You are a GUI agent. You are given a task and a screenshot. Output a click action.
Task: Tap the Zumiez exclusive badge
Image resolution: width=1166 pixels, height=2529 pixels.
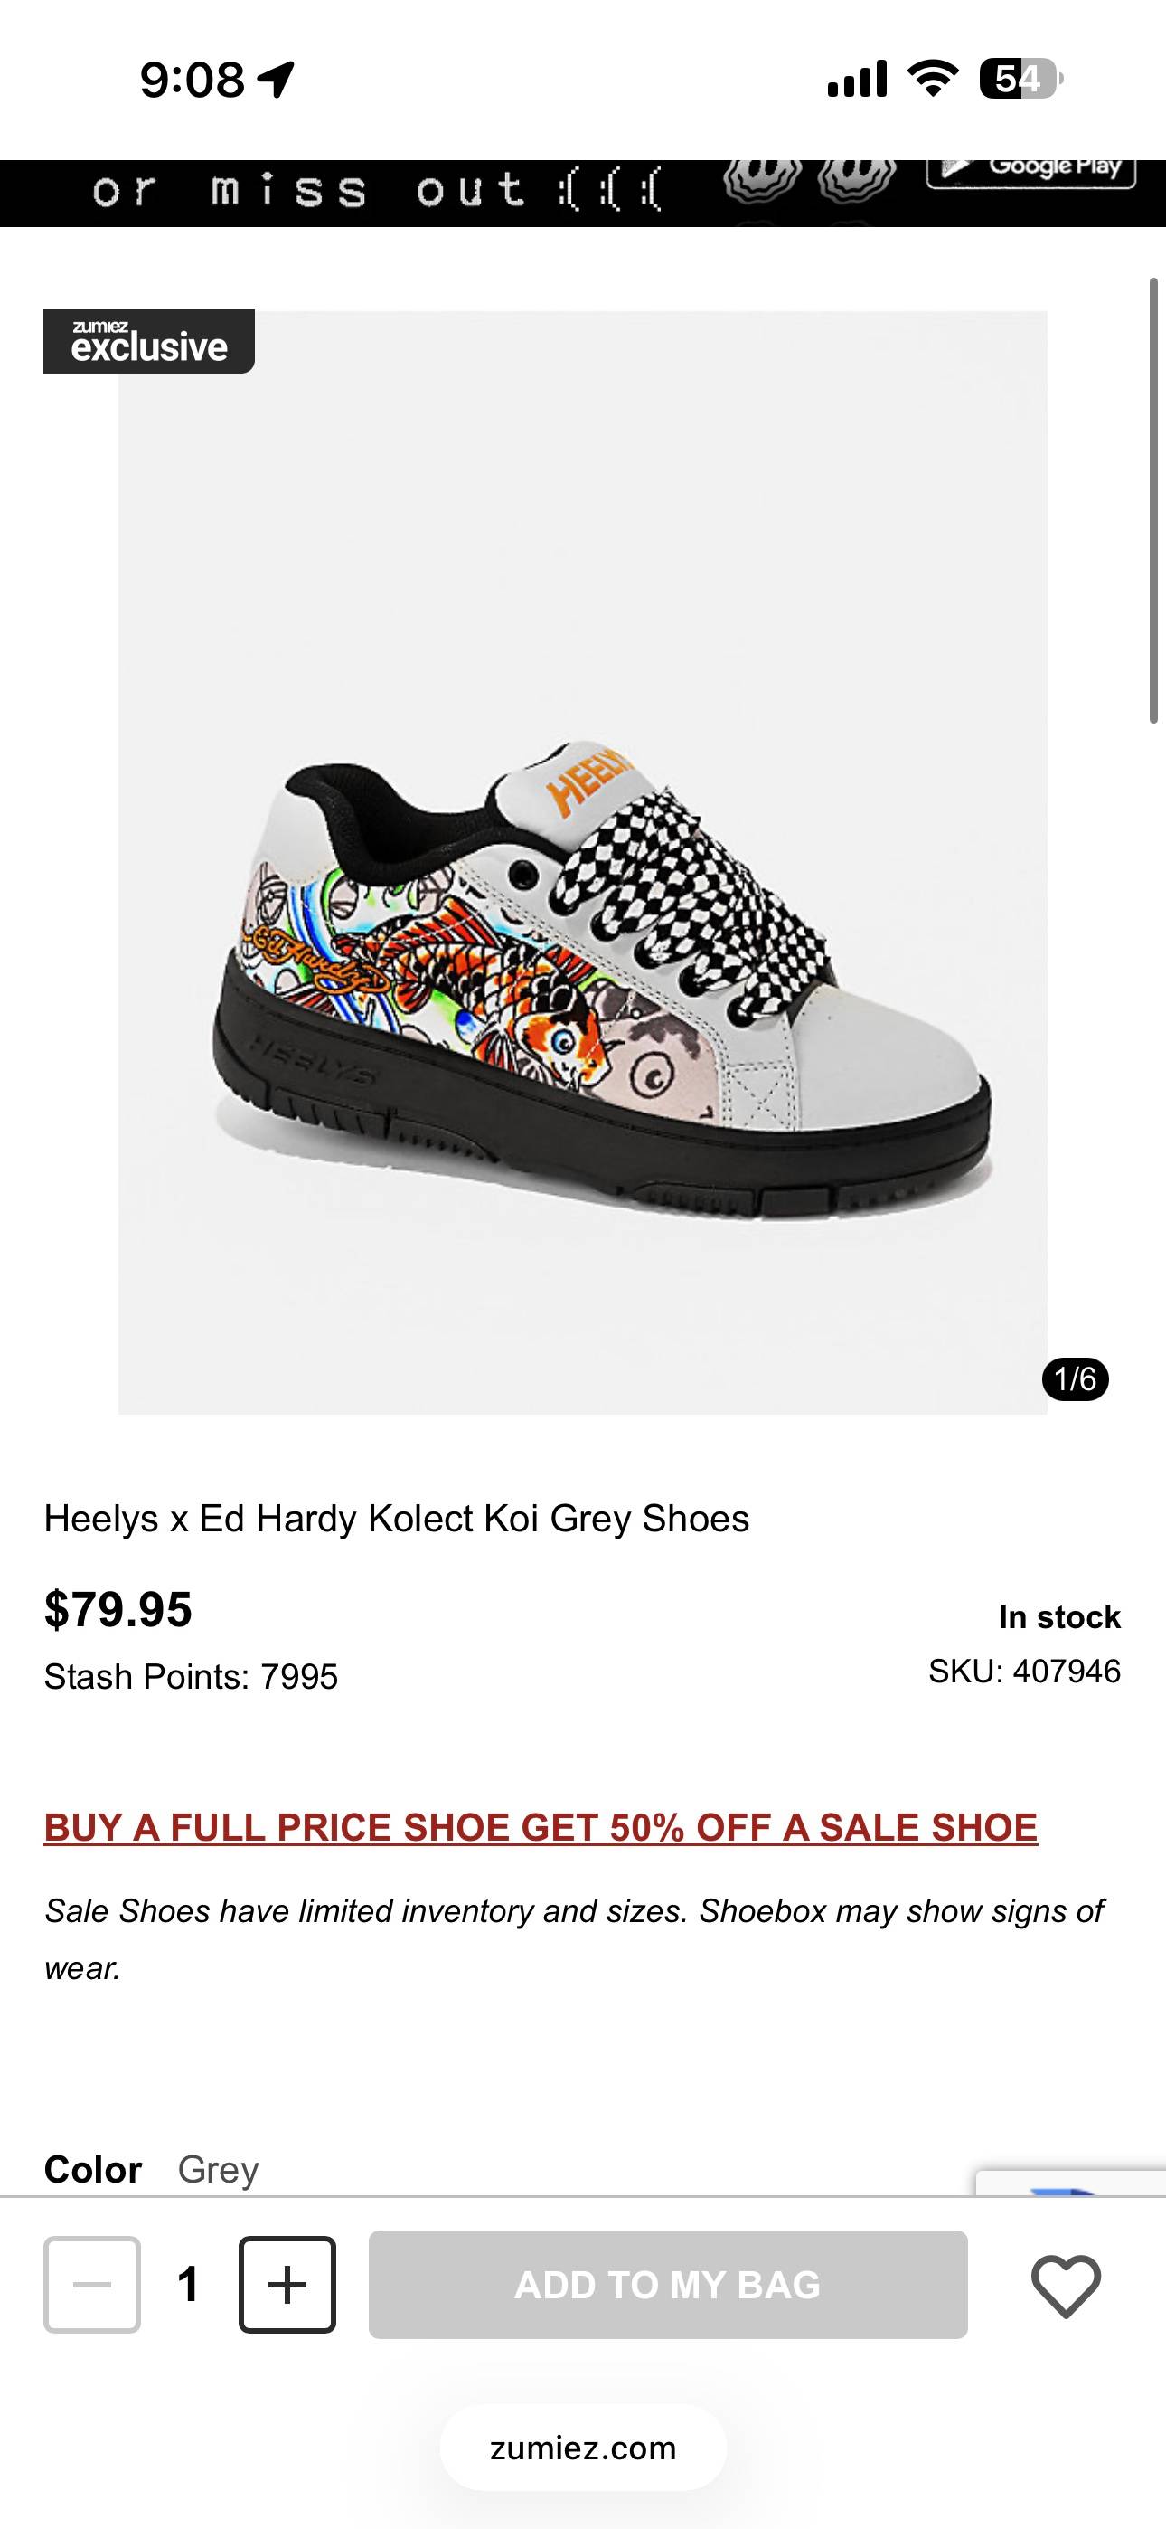tap(149, 342)
